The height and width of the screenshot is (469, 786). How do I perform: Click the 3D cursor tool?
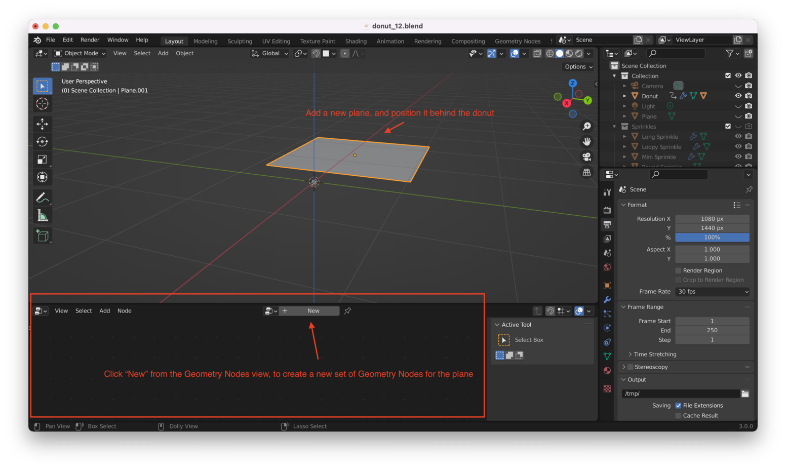(x=43, y=104)
